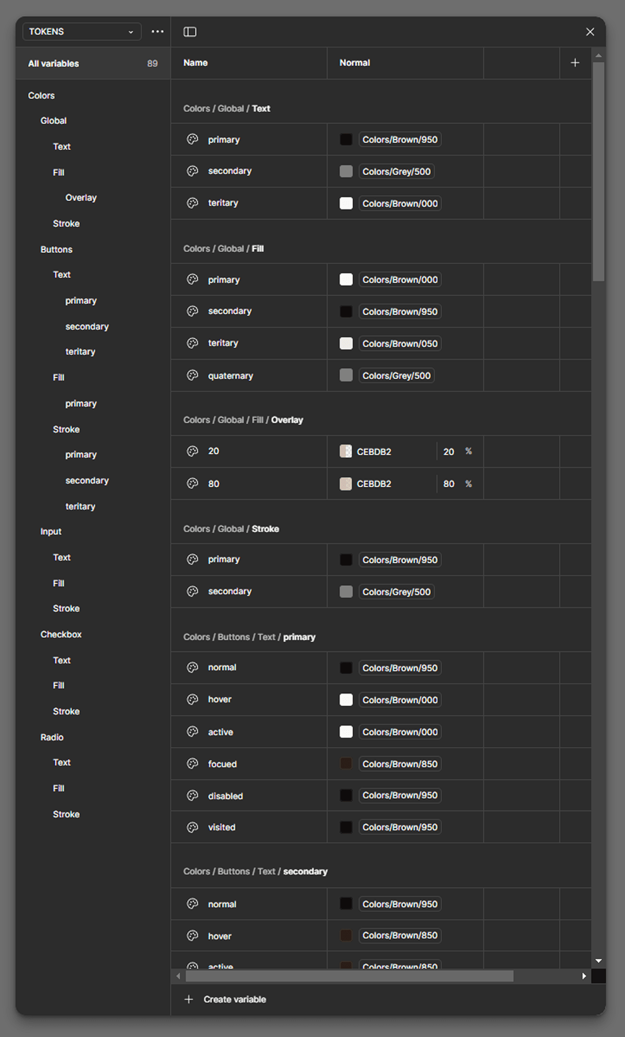Click Colors/Brown/000 alias of Global Text teritary

[400, 203]
